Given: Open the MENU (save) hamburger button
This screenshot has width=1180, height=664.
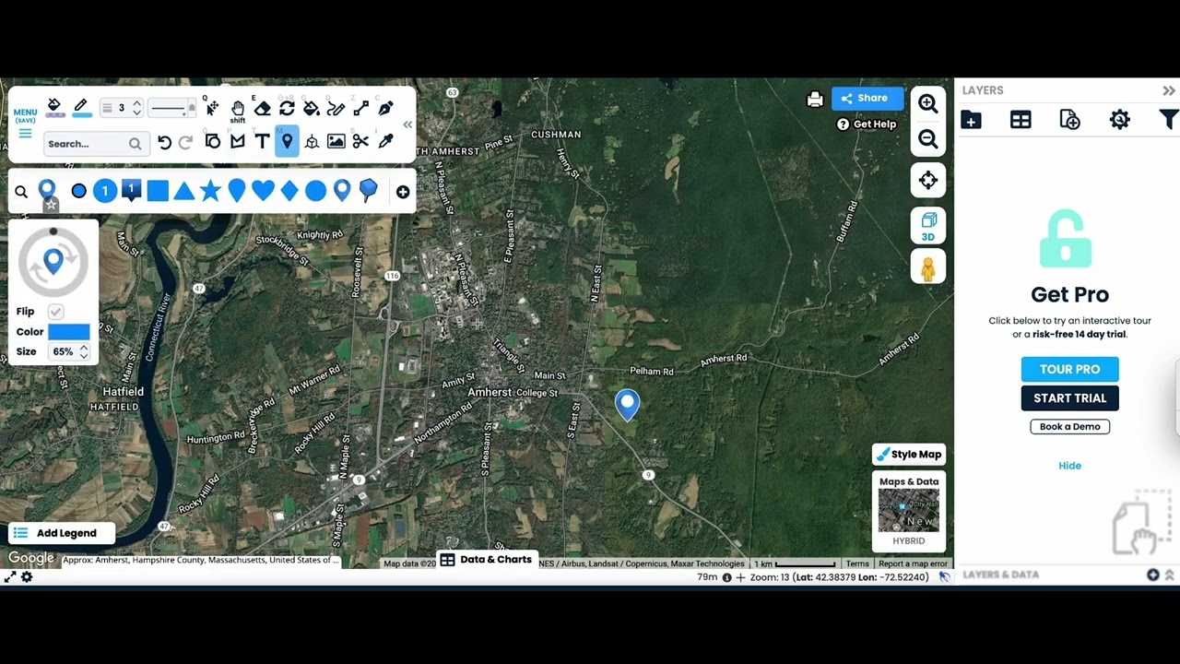Looking at the screenshot, I should click(x=25, y=124).
